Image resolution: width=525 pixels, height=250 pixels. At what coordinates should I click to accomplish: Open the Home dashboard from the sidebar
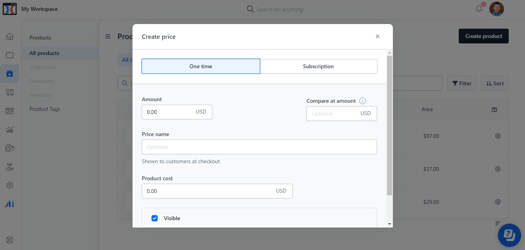pos(10,36)
